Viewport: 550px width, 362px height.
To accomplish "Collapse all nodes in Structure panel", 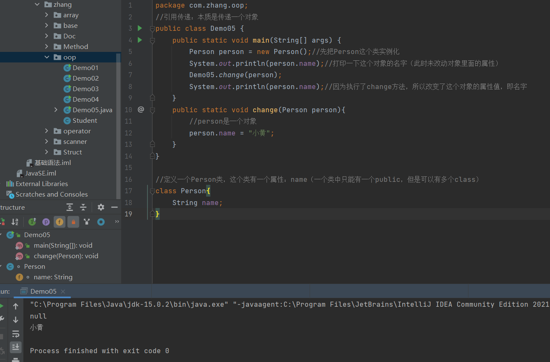I will pyautogui.click(x=83, y=207).
